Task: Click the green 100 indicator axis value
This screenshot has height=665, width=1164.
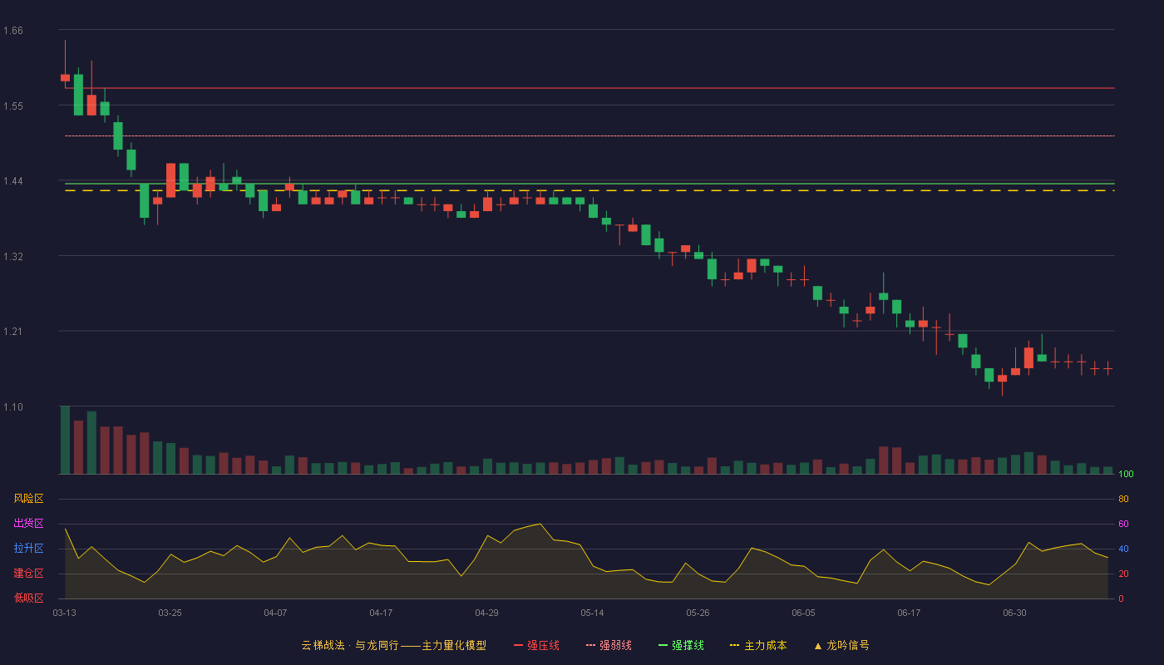Action: 1126,475
